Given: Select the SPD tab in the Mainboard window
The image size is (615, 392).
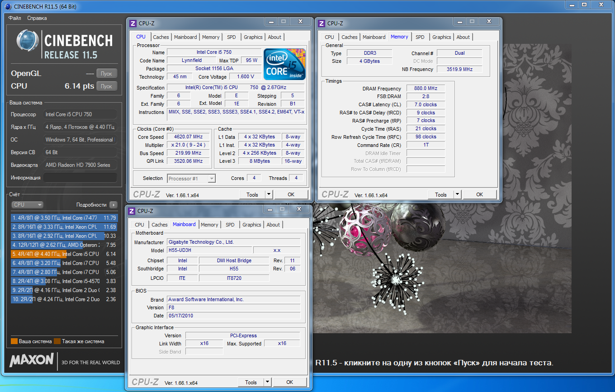Looking at the screenshot, I should click(x=230, y=225).
